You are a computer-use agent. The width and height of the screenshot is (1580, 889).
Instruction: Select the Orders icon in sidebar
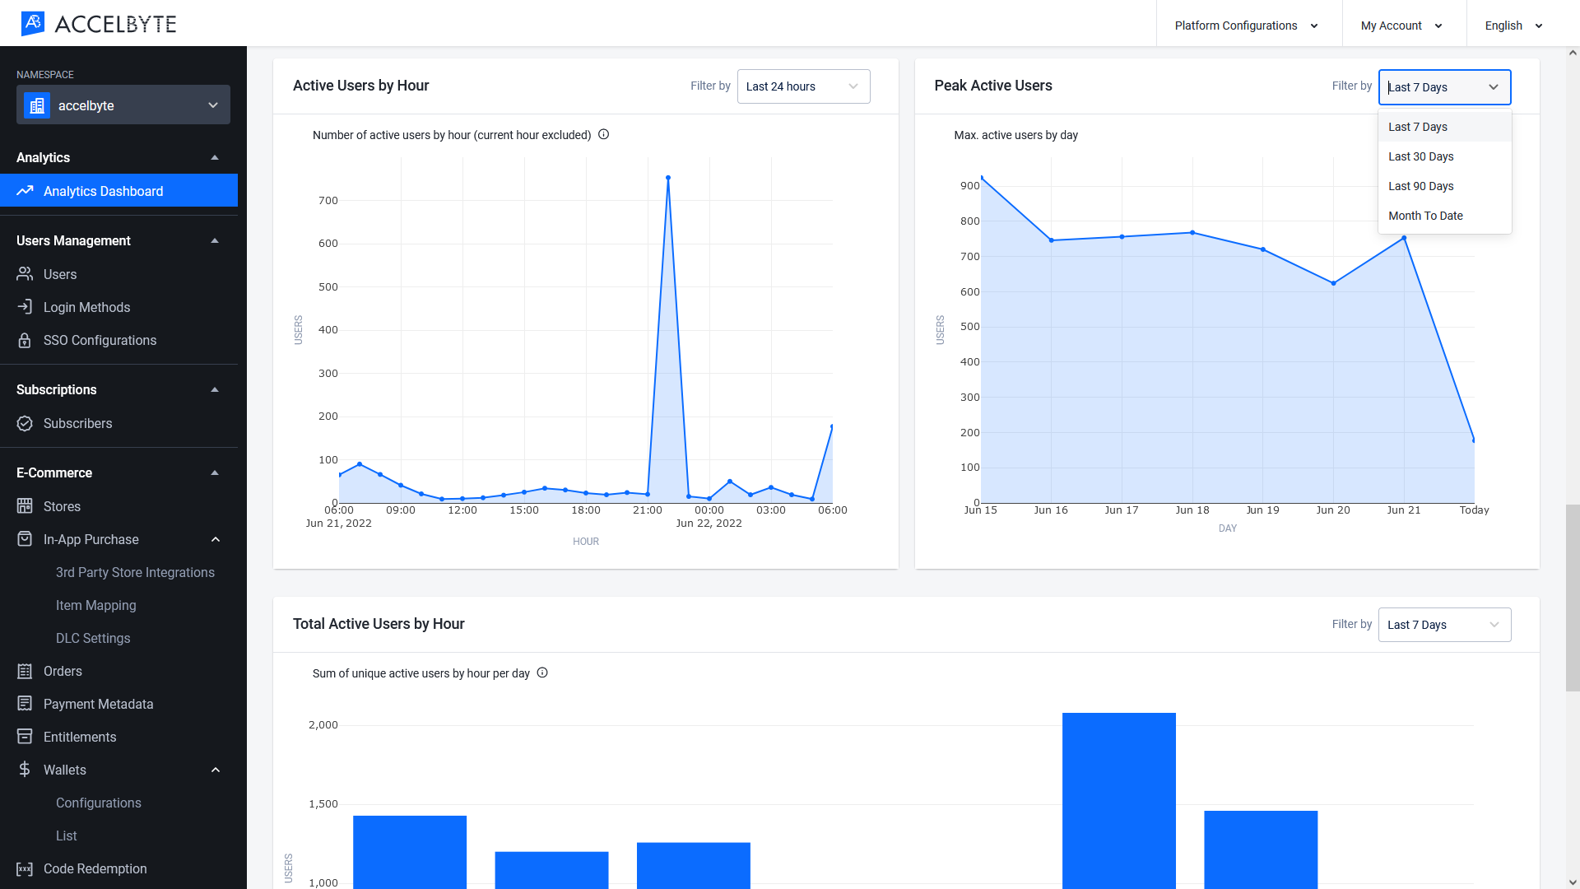coord(25,671)
